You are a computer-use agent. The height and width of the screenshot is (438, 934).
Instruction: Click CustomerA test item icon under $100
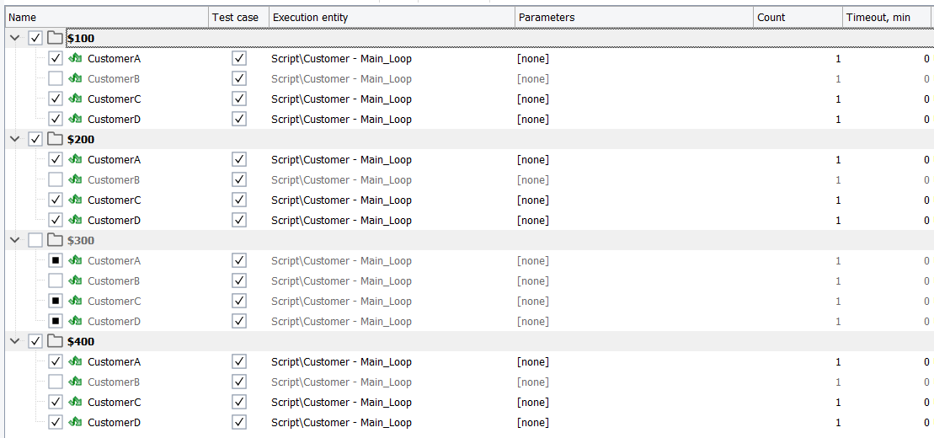click(75, 58)
